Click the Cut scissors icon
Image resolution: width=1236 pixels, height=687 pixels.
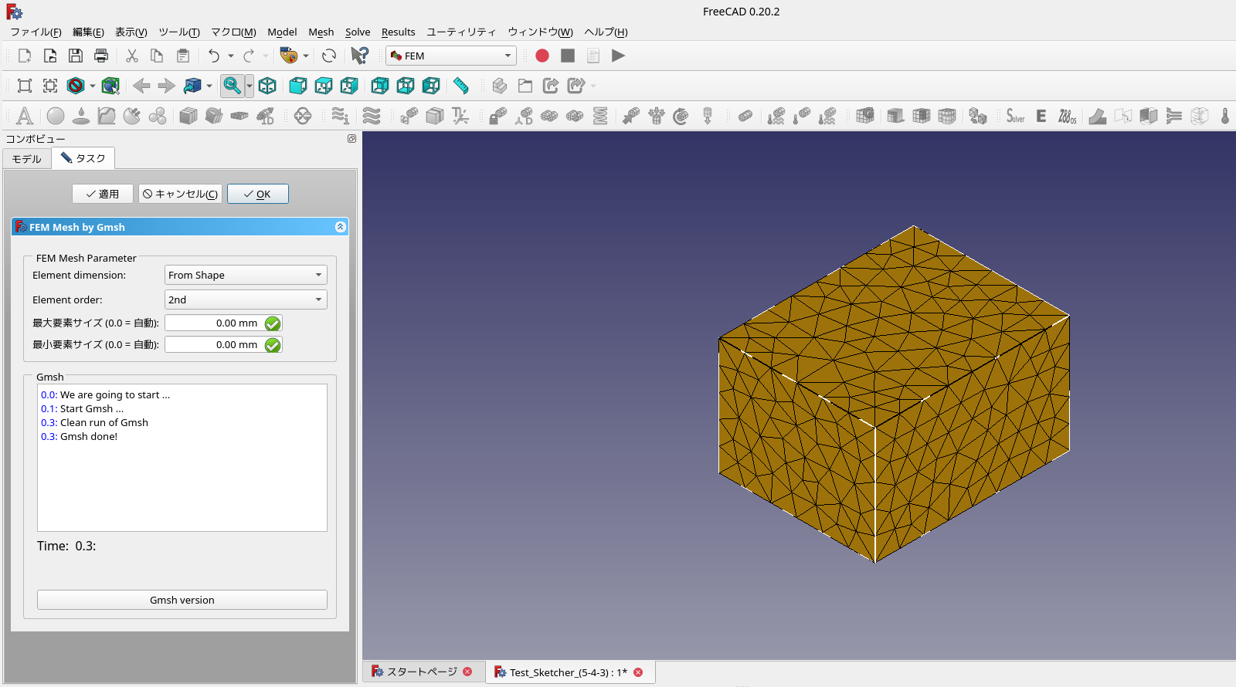pyautogui.click(x=132, y=56)
